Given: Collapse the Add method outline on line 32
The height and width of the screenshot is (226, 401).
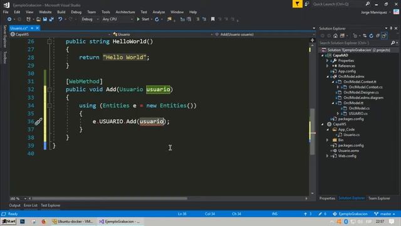Looking at the screenshot, I should click(49, 89).
